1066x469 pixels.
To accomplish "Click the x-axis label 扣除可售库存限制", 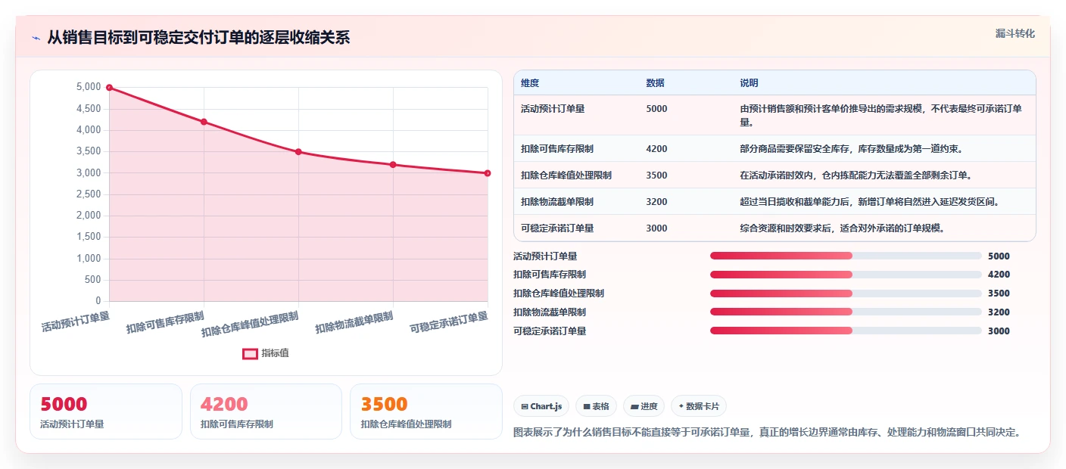I will tap(165, 323).
